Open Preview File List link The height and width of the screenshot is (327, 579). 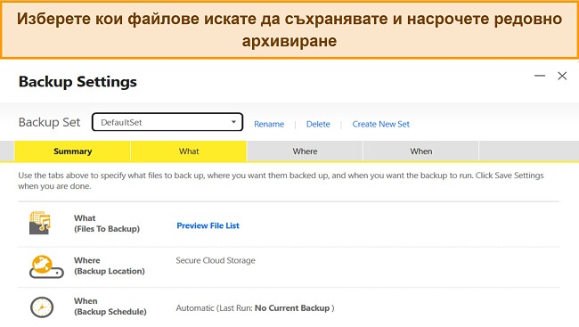point(208,225)
